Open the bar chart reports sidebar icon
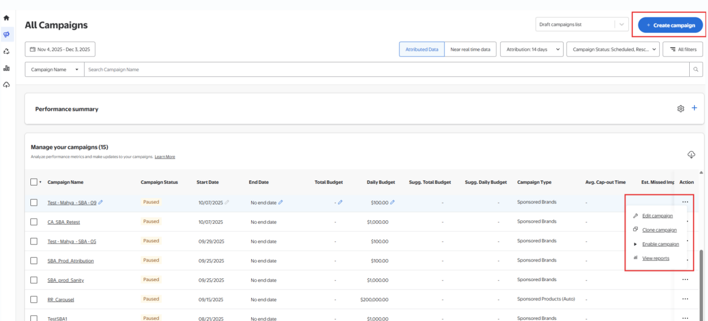Image resolution: width=708 pixels, height=321 pixels. [7, 68]
